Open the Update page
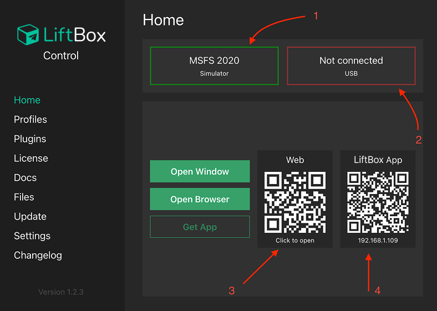 pyautogui.click(x=30, y=217)
